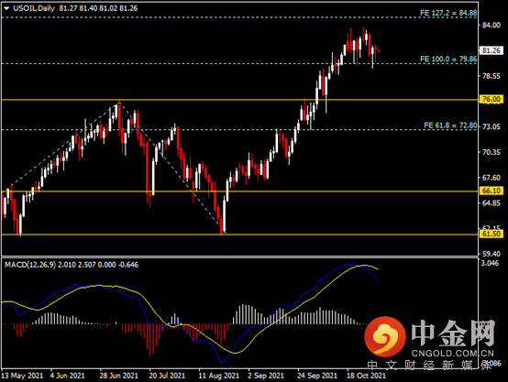Image resolution: width=508 pixels, height=382 pixels.
Task: Click the 24 Sep 2021 date marker
Action: pyautogui.click(x=317, y=376)
